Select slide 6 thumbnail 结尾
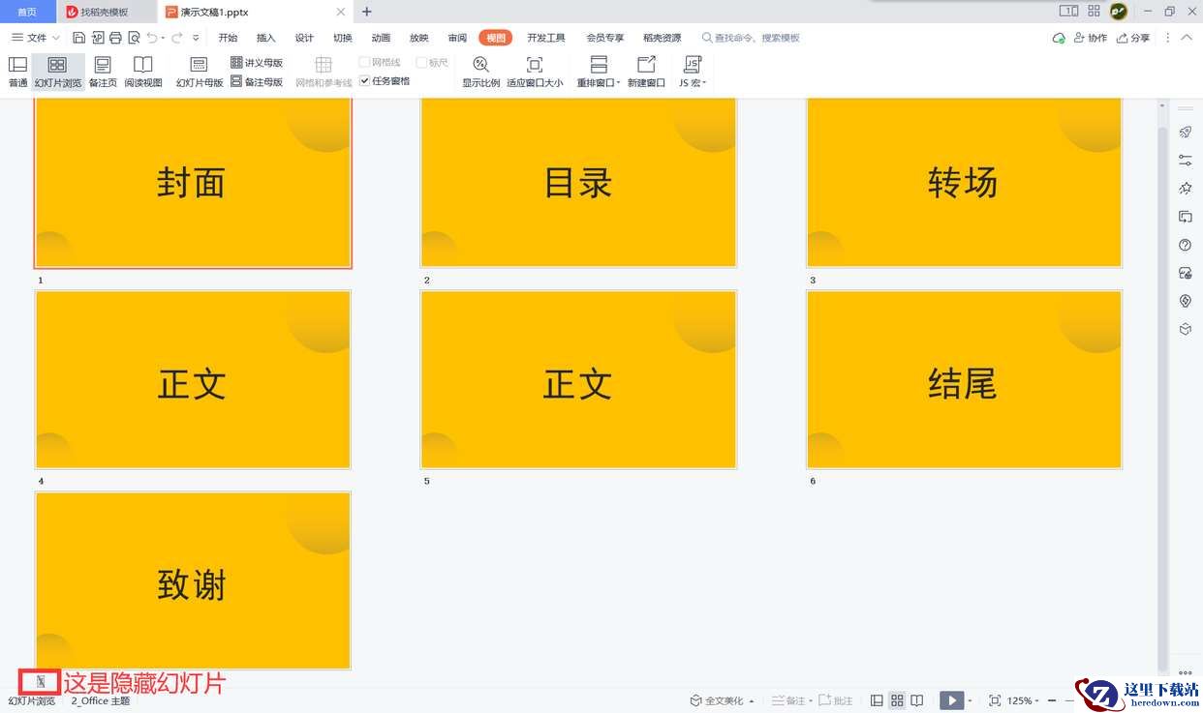 (x=964, y=379)
